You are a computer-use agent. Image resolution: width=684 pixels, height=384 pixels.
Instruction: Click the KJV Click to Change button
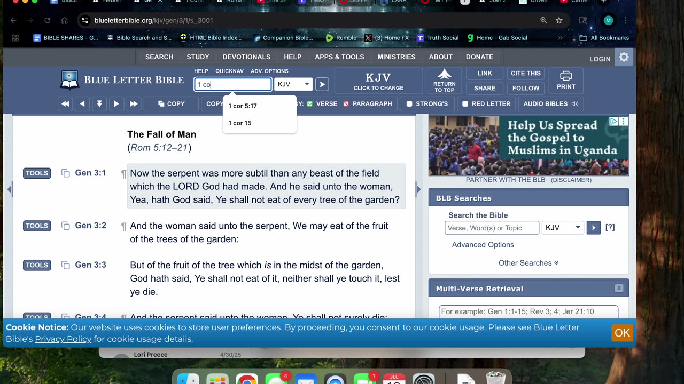(x=378, y=81)
